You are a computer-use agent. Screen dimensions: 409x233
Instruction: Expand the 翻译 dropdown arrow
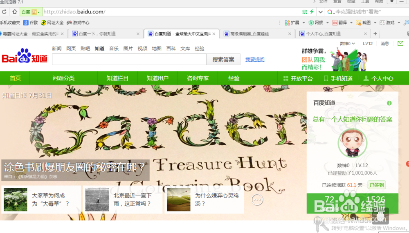(351, 23)
